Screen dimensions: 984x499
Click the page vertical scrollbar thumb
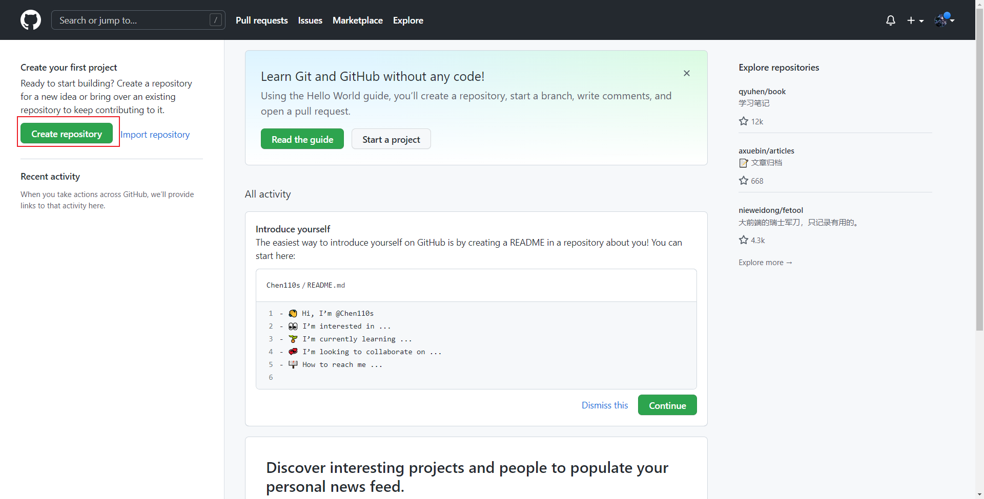click(979, 170)
